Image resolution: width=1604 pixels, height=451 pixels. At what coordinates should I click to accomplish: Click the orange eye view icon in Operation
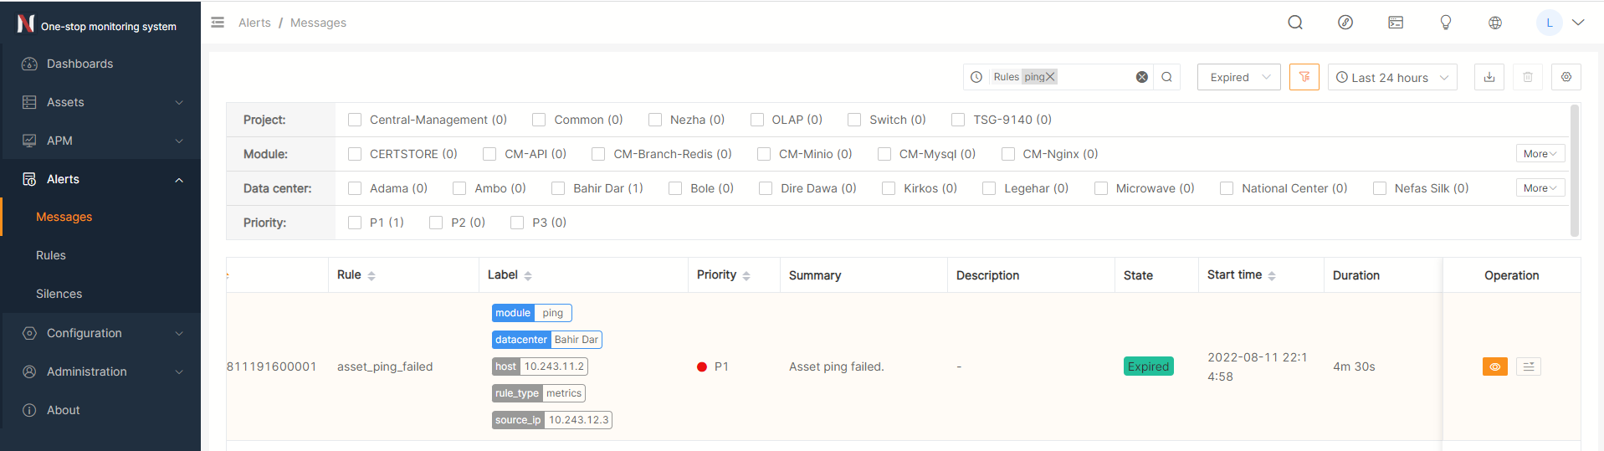[1494, 366]
